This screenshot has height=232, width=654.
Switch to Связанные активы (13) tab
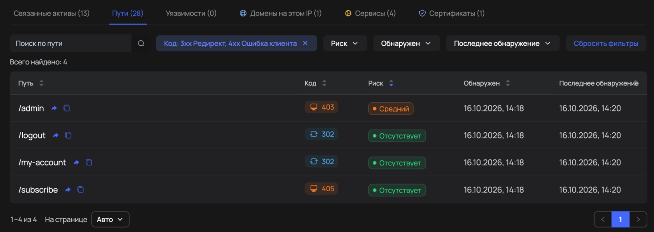coord(52,14)
